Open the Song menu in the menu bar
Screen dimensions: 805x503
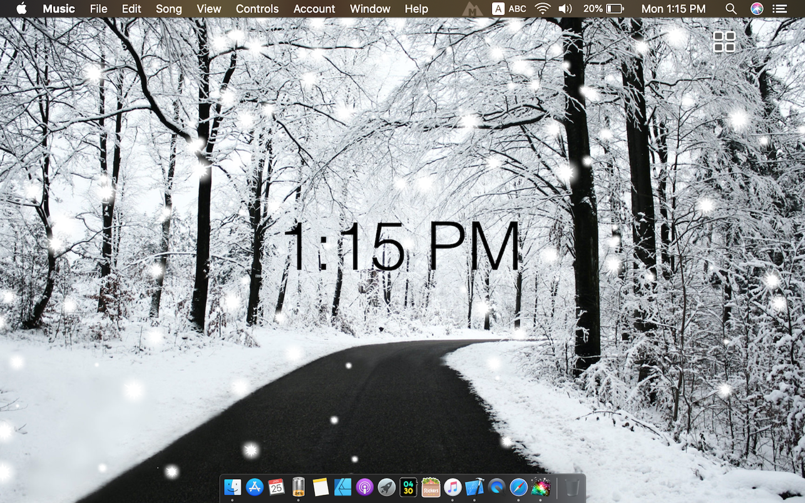click(x=168, y=9)
